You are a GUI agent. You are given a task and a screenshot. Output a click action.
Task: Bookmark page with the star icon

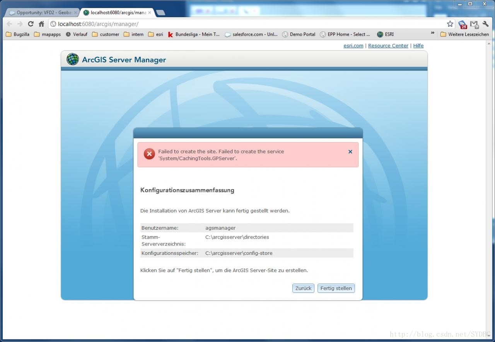(450, 24)
